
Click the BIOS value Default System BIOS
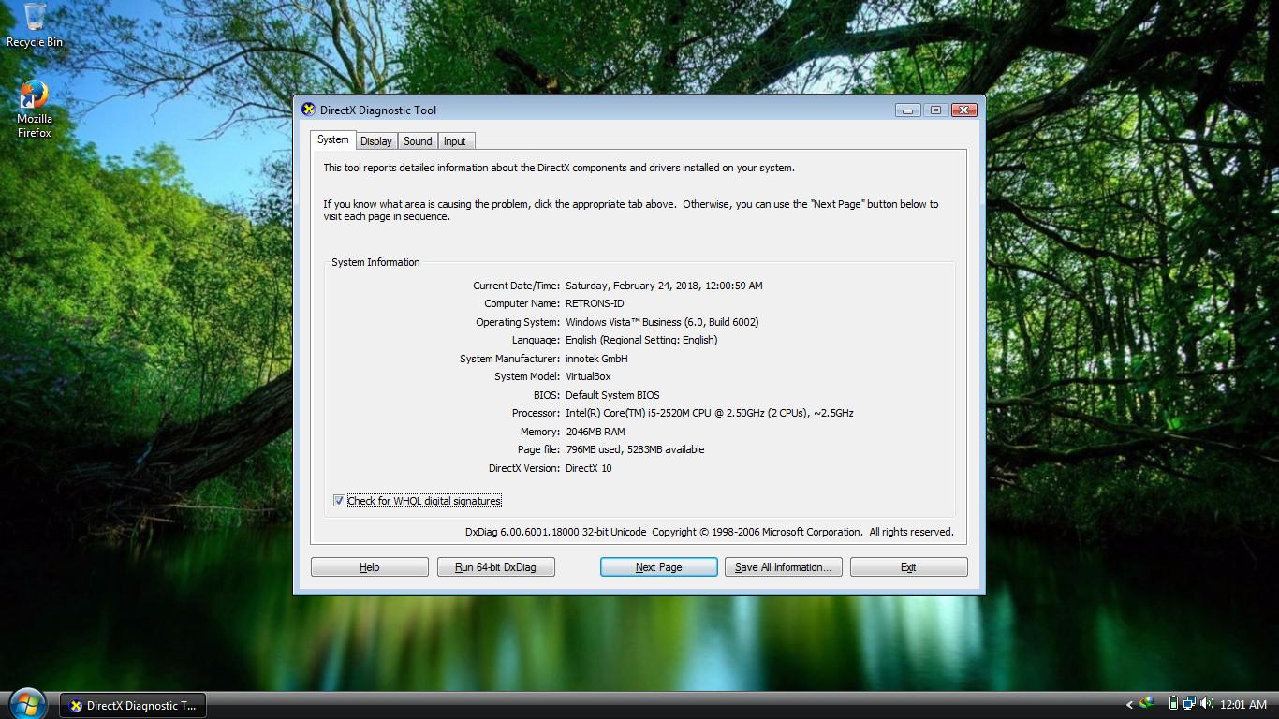click(x=612, y=395)
